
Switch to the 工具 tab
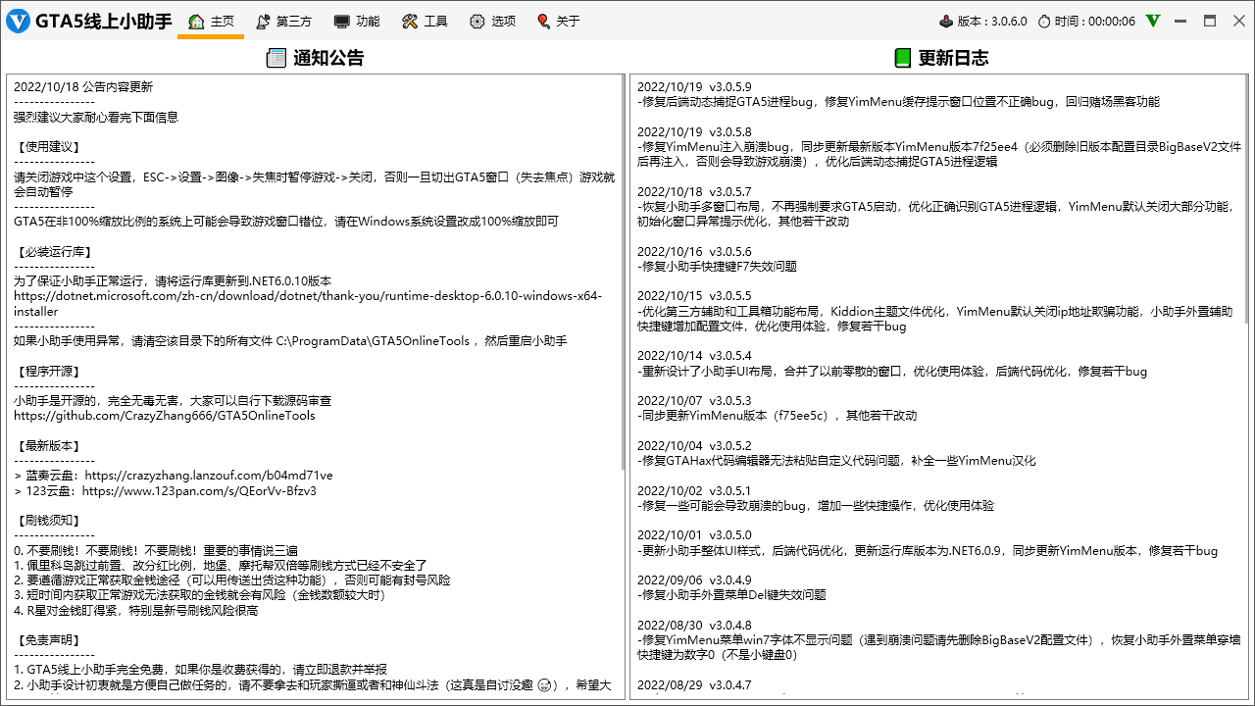tap(425, 21)
